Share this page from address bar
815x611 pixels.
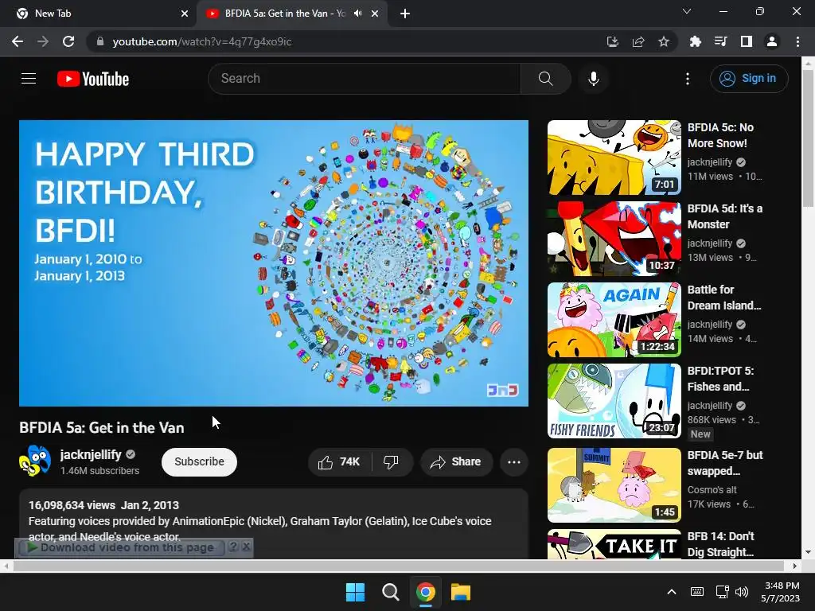tap(638, 41)
